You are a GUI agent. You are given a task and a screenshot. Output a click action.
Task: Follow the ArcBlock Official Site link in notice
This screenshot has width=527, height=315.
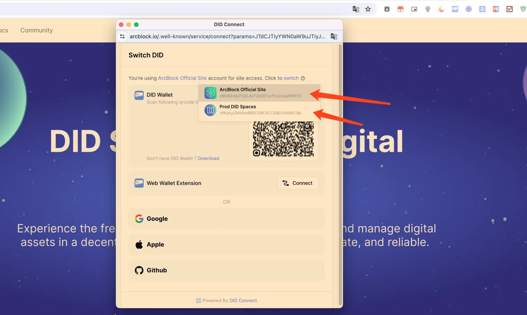pyautogui.click(x=182, y=78)
